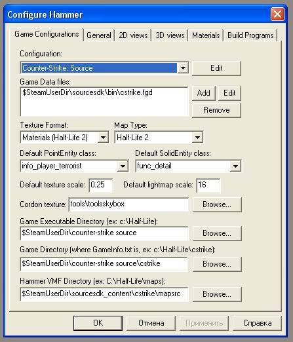Click the Cordon texture input field
The height and width of the screenshot is (342, 293).
pos(128,204)
